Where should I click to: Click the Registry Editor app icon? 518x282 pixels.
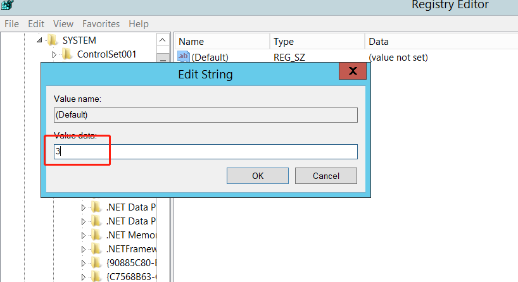point(7,4)
